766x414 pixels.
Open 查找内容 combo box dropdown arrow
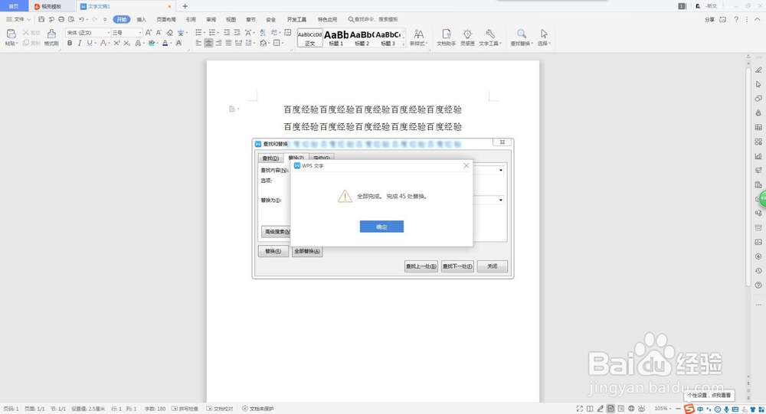[x=501, y=171]
